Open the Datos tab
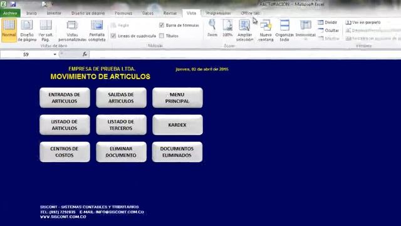This screenshot has width=401, height=226. point(148,13)
